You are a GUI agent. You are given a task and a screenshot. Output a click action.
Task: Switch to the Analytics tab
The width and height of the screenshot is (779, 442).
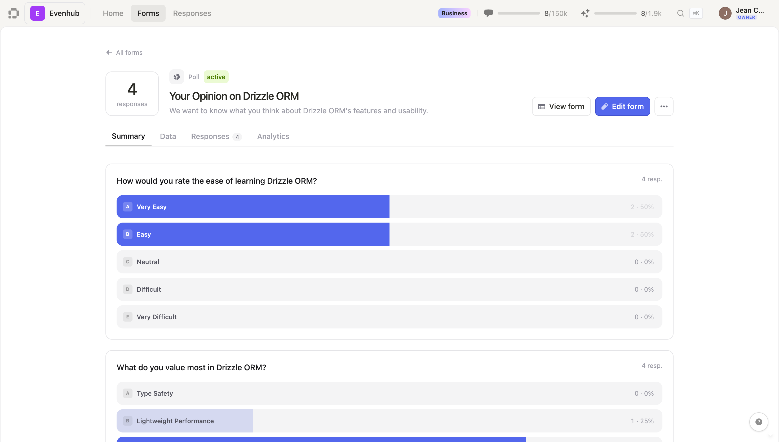tap(273, 136)
